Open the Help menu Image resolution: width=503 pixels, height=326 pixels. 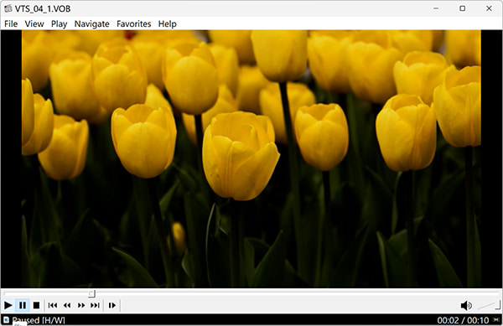(x=167, y=23)
